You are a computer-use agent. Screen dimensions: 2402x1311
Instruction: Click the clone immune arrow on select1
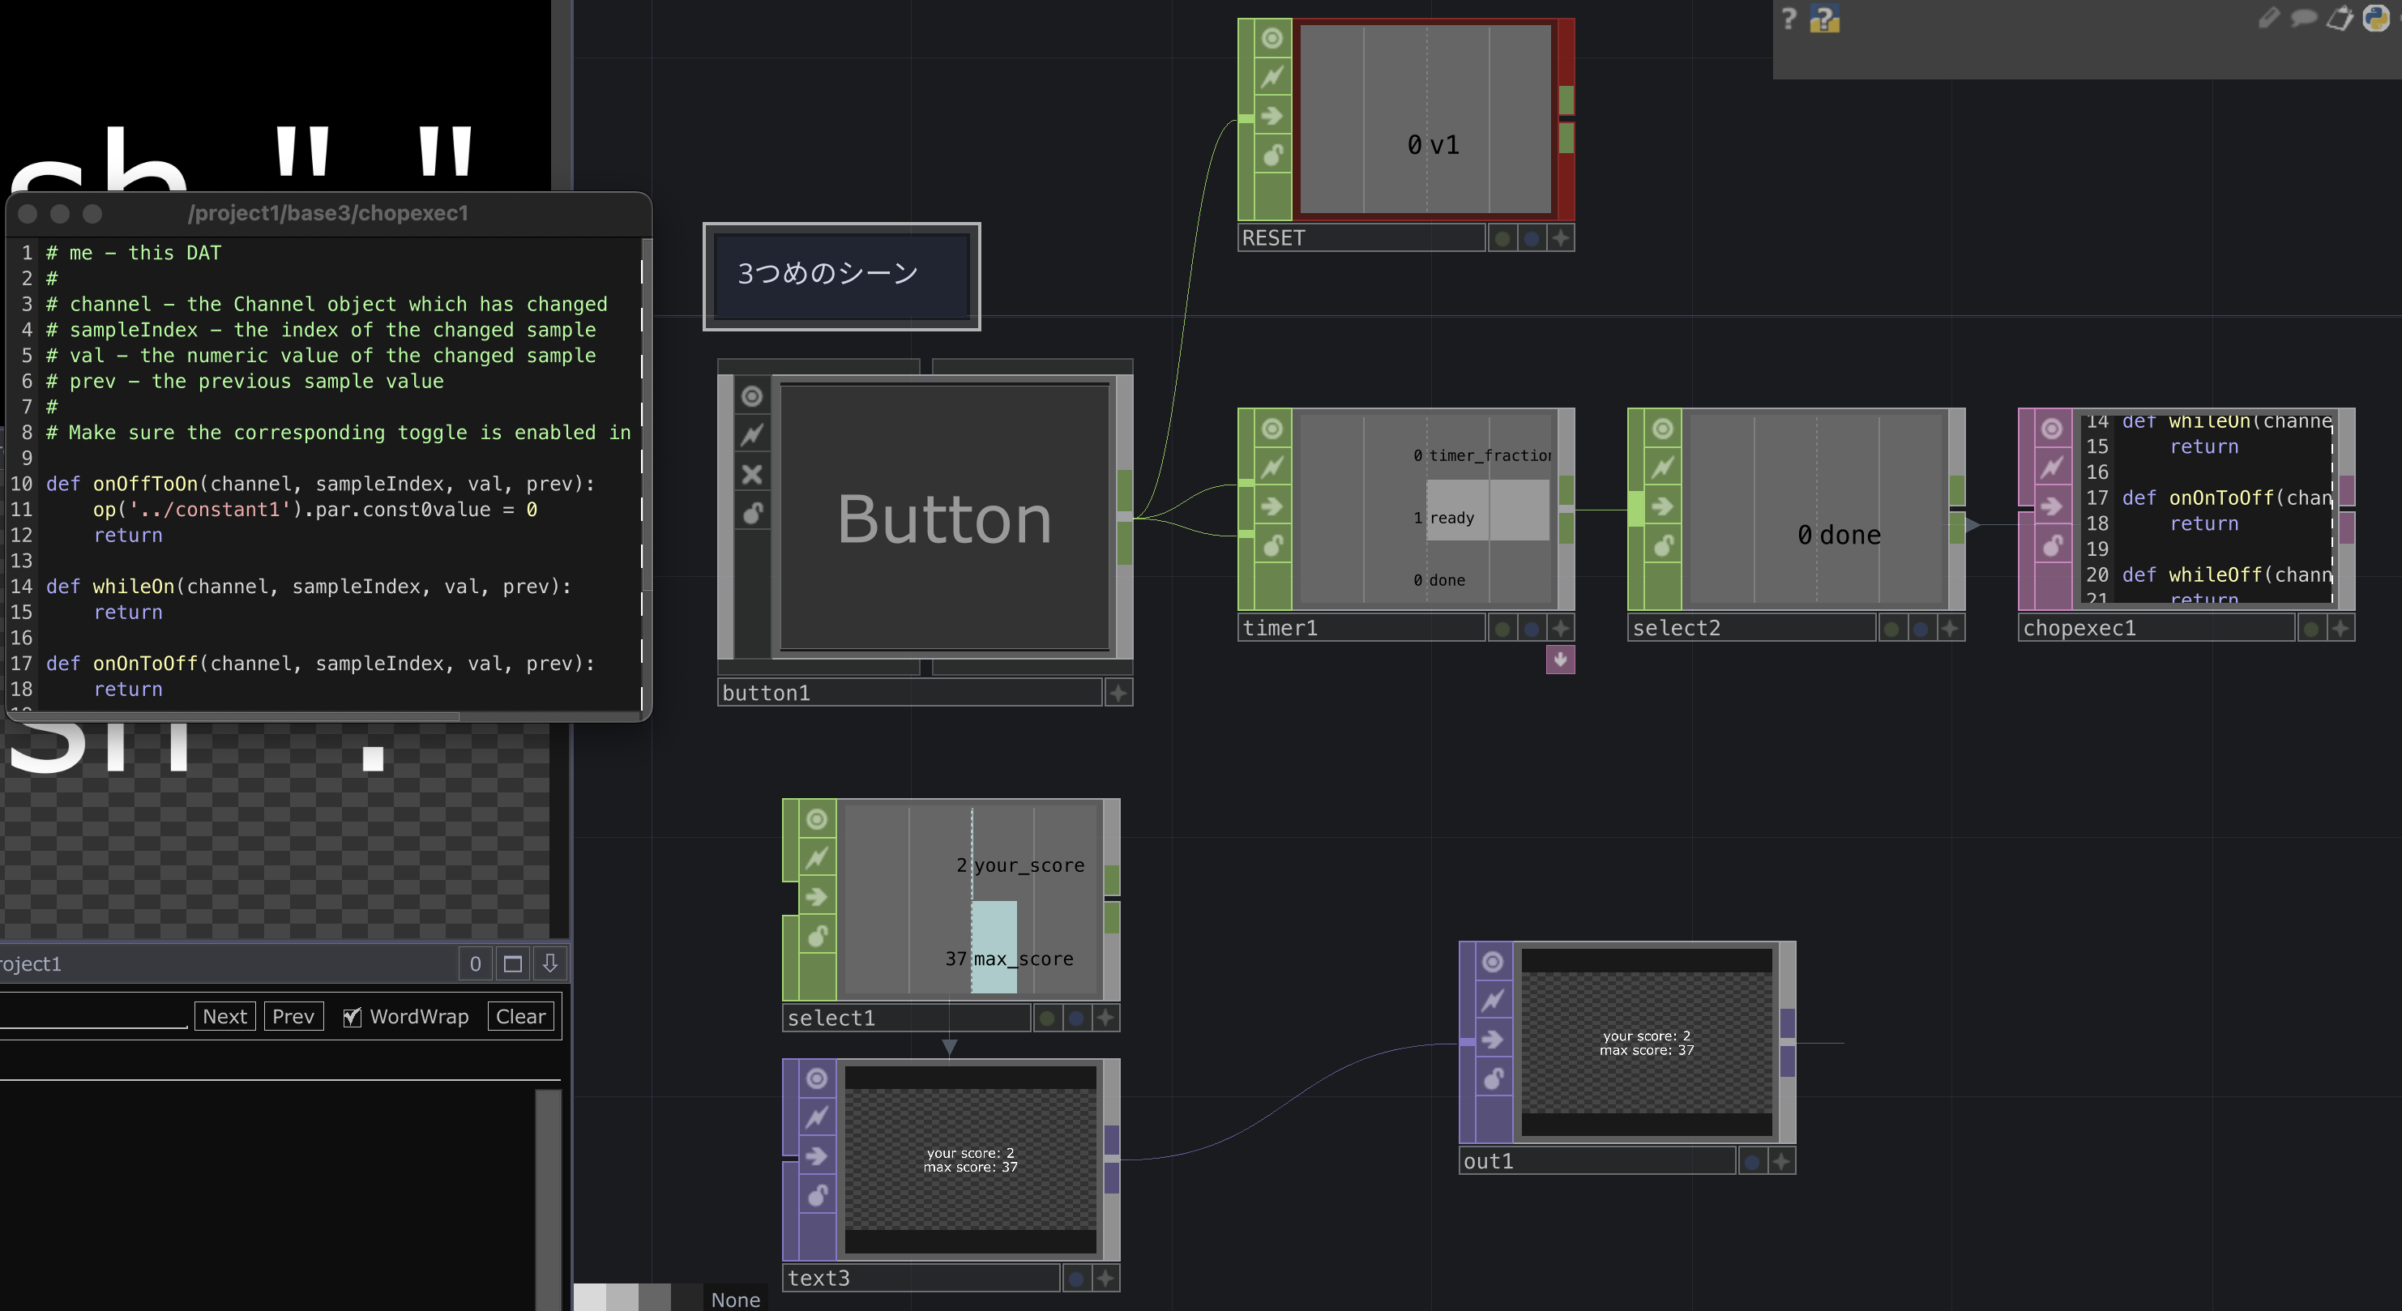click(x=816, y=897)
